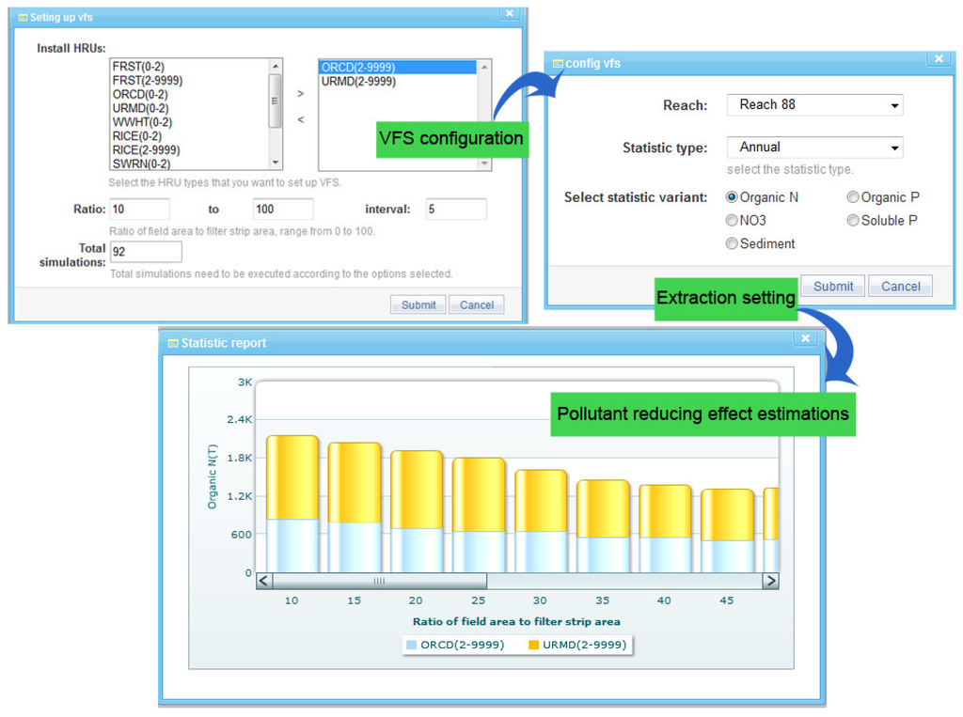Click URMD(2-9999) yellow legend swatch
This screenshot has height=717, width=963.
[x=533, y=645]
